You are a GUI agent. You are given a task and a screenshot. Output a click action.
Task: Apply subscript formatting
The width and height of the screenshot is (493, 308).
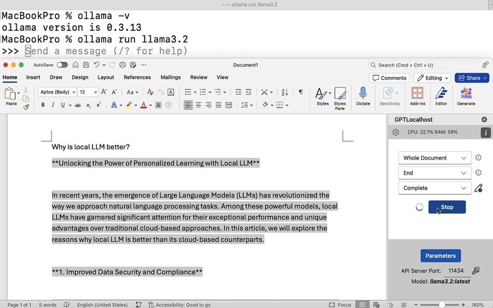pos(89,105)
